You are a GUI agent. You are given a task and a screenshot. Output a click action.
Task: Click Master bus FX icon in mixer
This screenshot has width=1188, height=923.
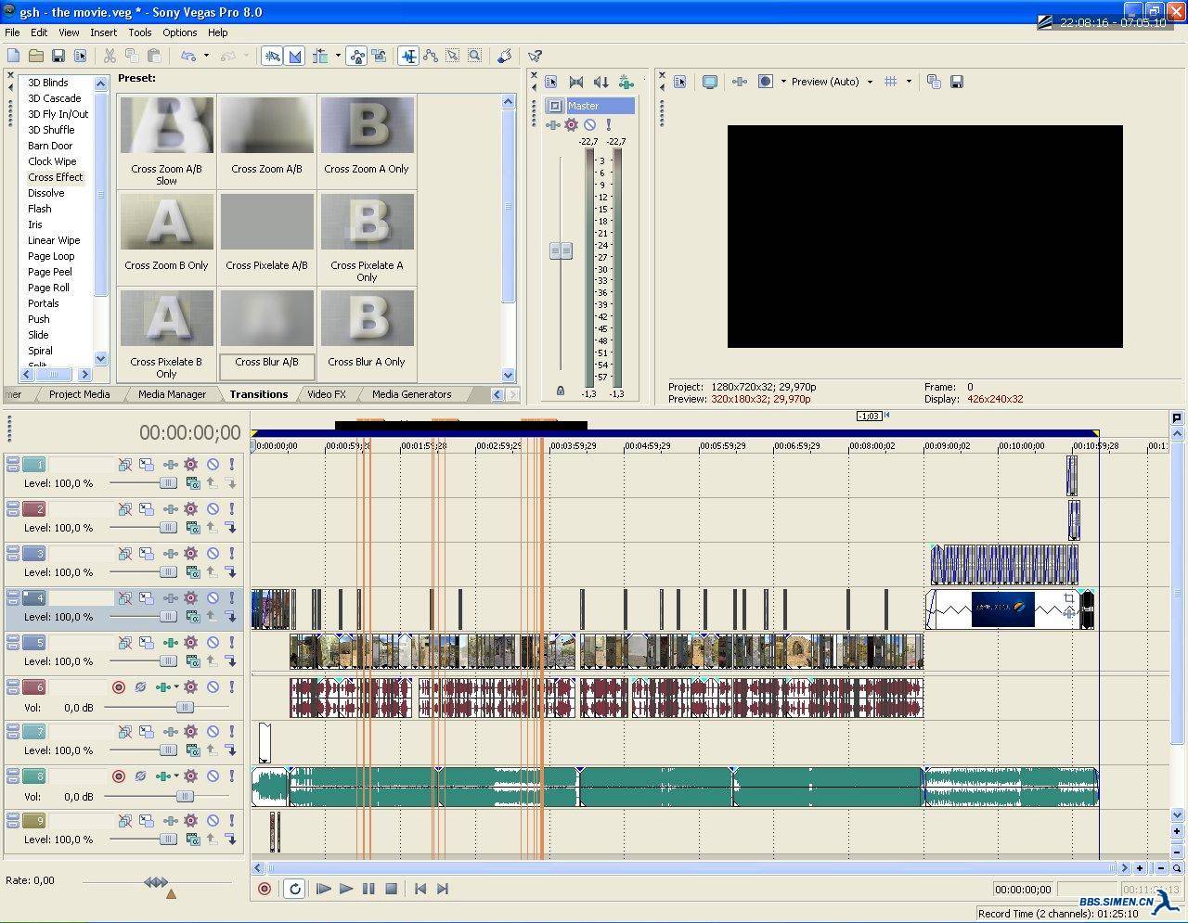point(553,125)
